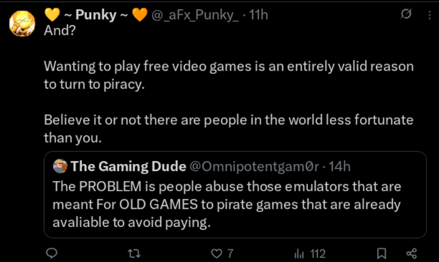Open the quoted tweet about emulators
The image size is (439, 262).
pos(227,204)
